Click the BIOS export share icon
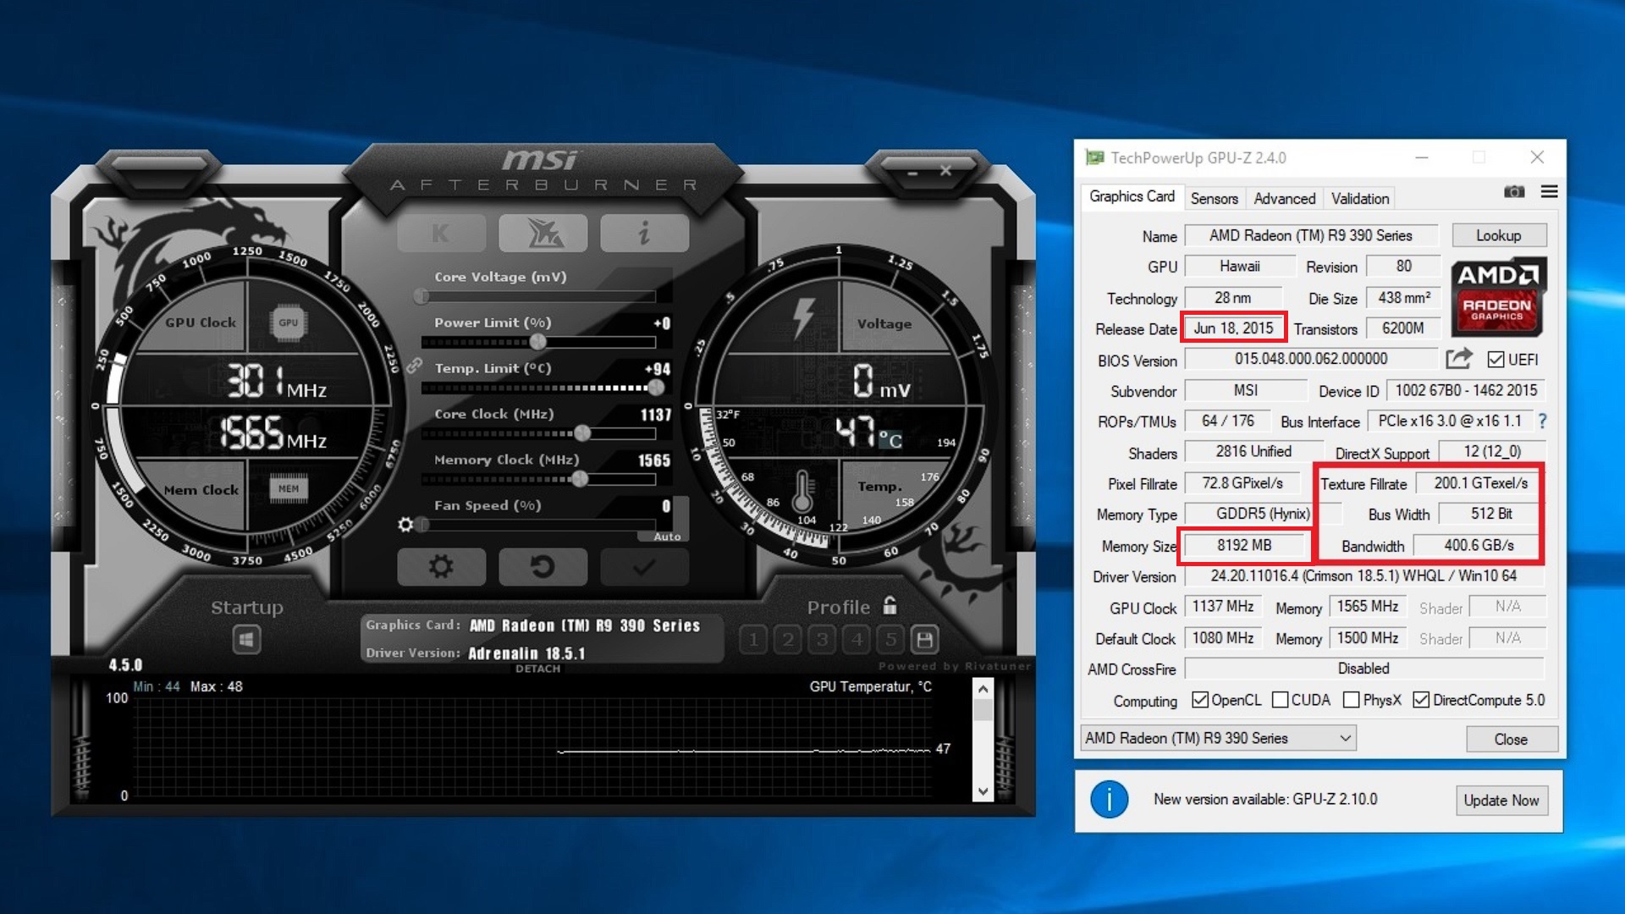This screenshot has width=1625, height=914. click(1458, 359)
